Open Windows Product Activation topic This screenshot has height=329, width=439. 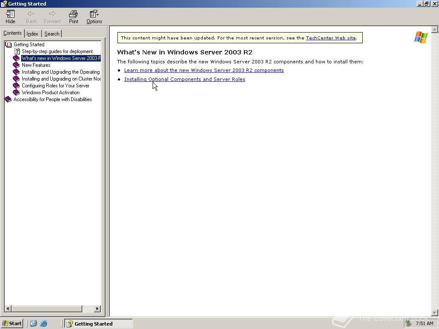click(51, 93)
